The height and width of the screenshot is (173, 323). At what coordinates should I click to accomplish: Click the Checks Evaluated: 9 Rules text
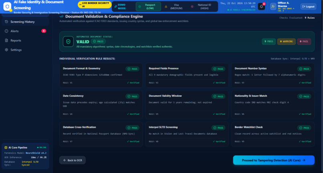click(x=297, y=18)
